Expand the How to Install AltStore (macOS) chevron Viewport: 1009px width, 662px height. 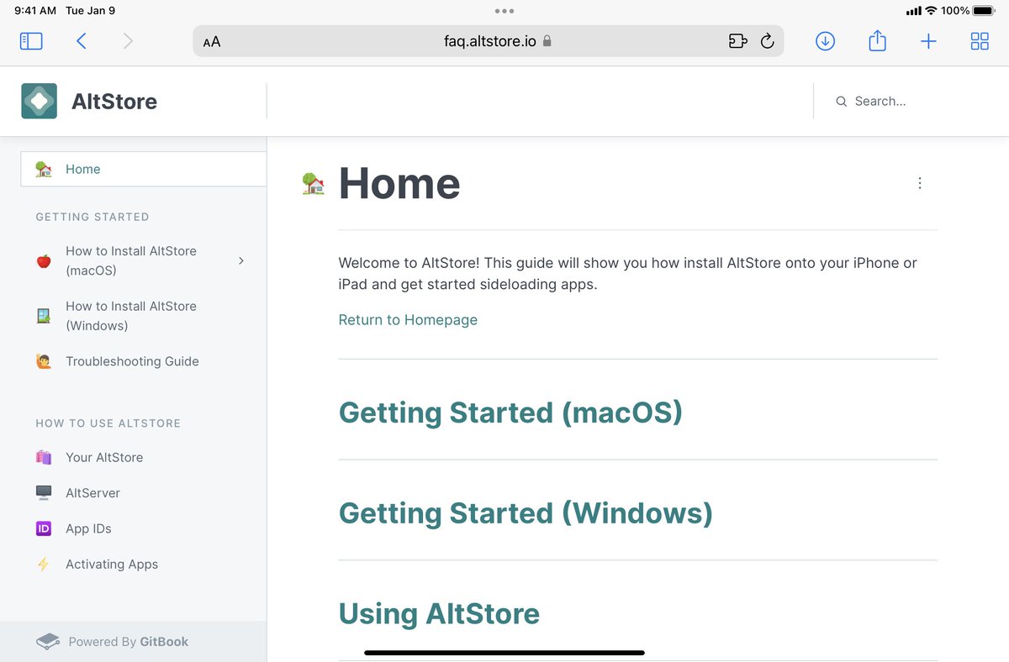click(241, 260)
